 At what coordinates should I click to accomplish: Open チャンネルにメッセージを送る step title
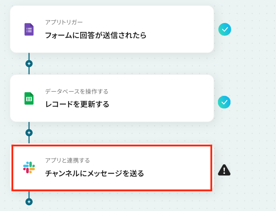coord(94,173)
